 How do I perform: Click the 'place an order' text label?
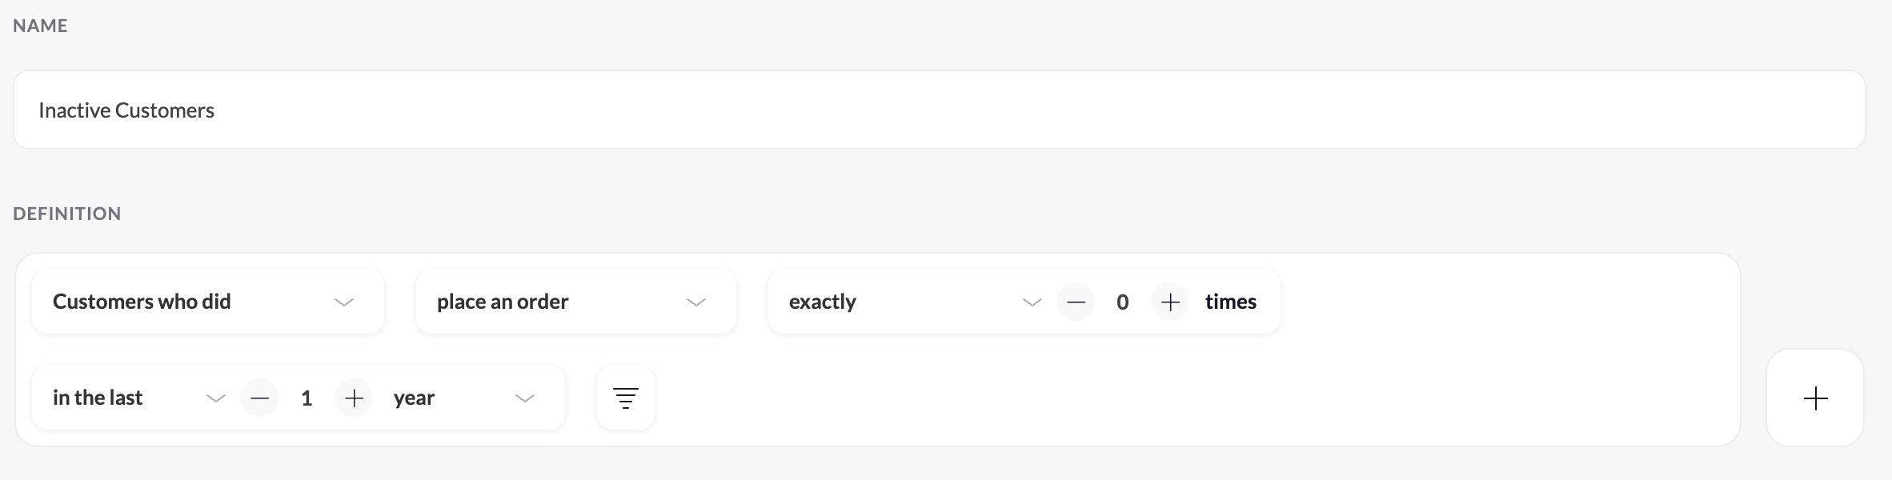click(502, 302)
